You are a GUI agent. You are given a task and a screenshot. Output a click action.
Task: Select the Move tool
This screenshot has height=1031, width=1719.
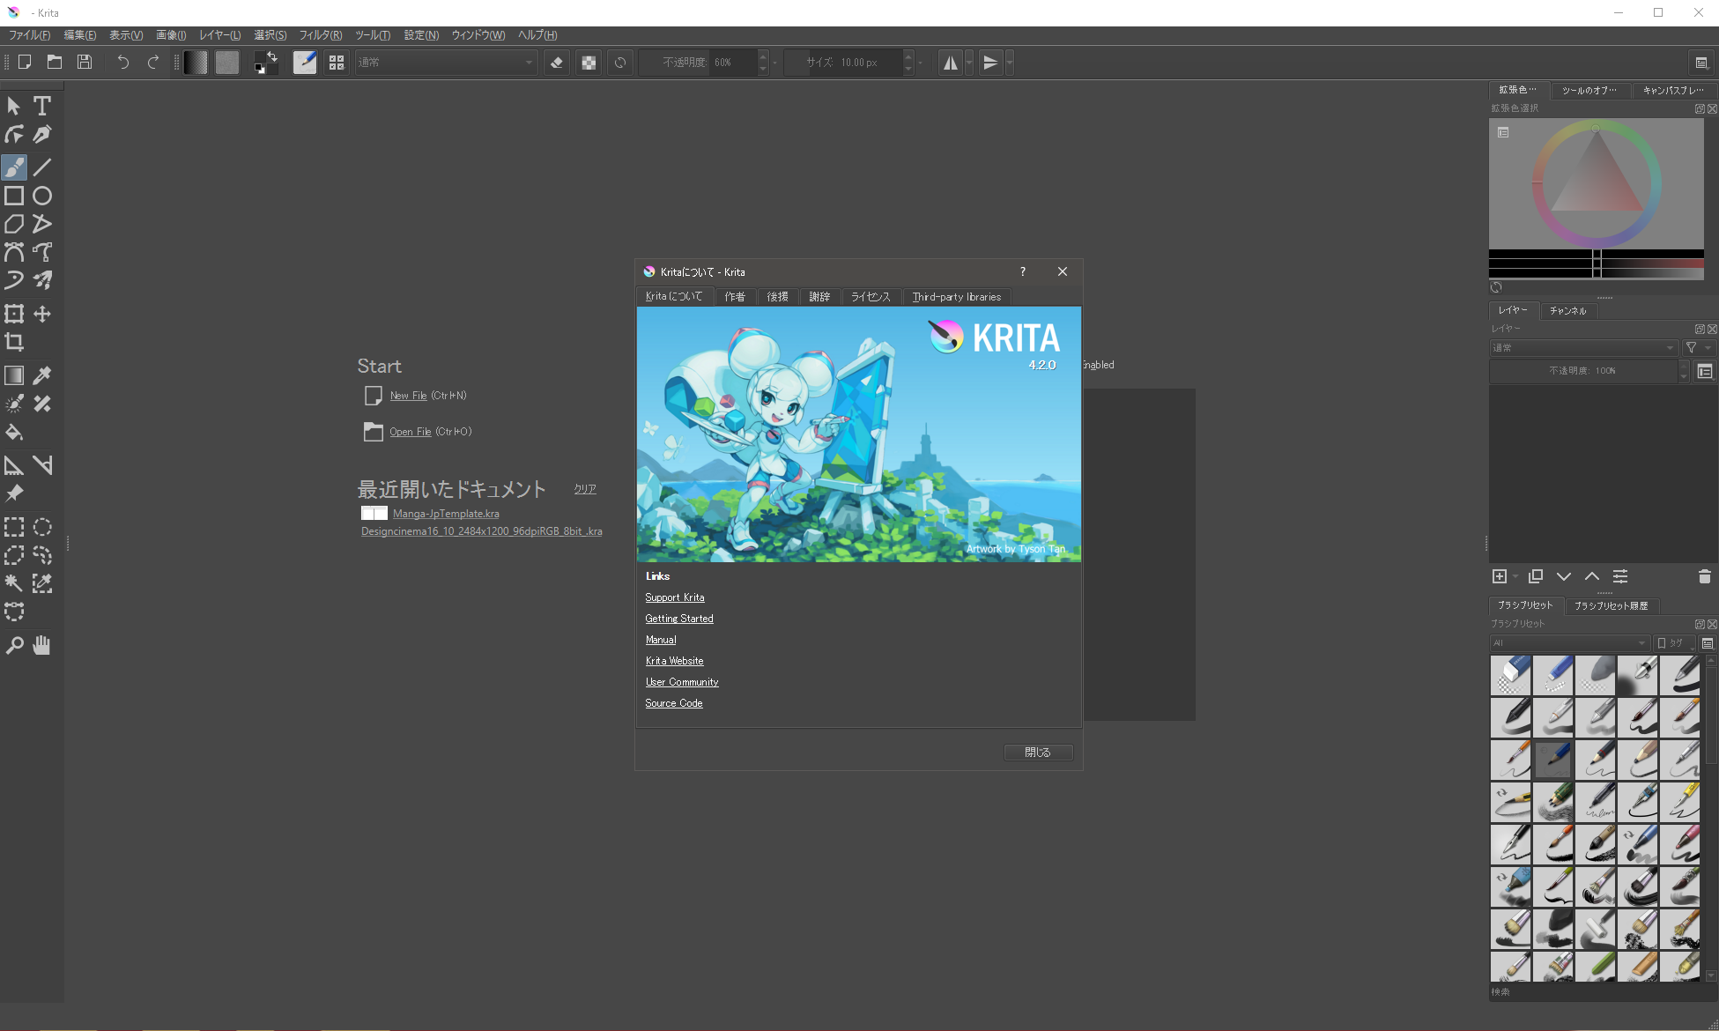tap(41, 314)
